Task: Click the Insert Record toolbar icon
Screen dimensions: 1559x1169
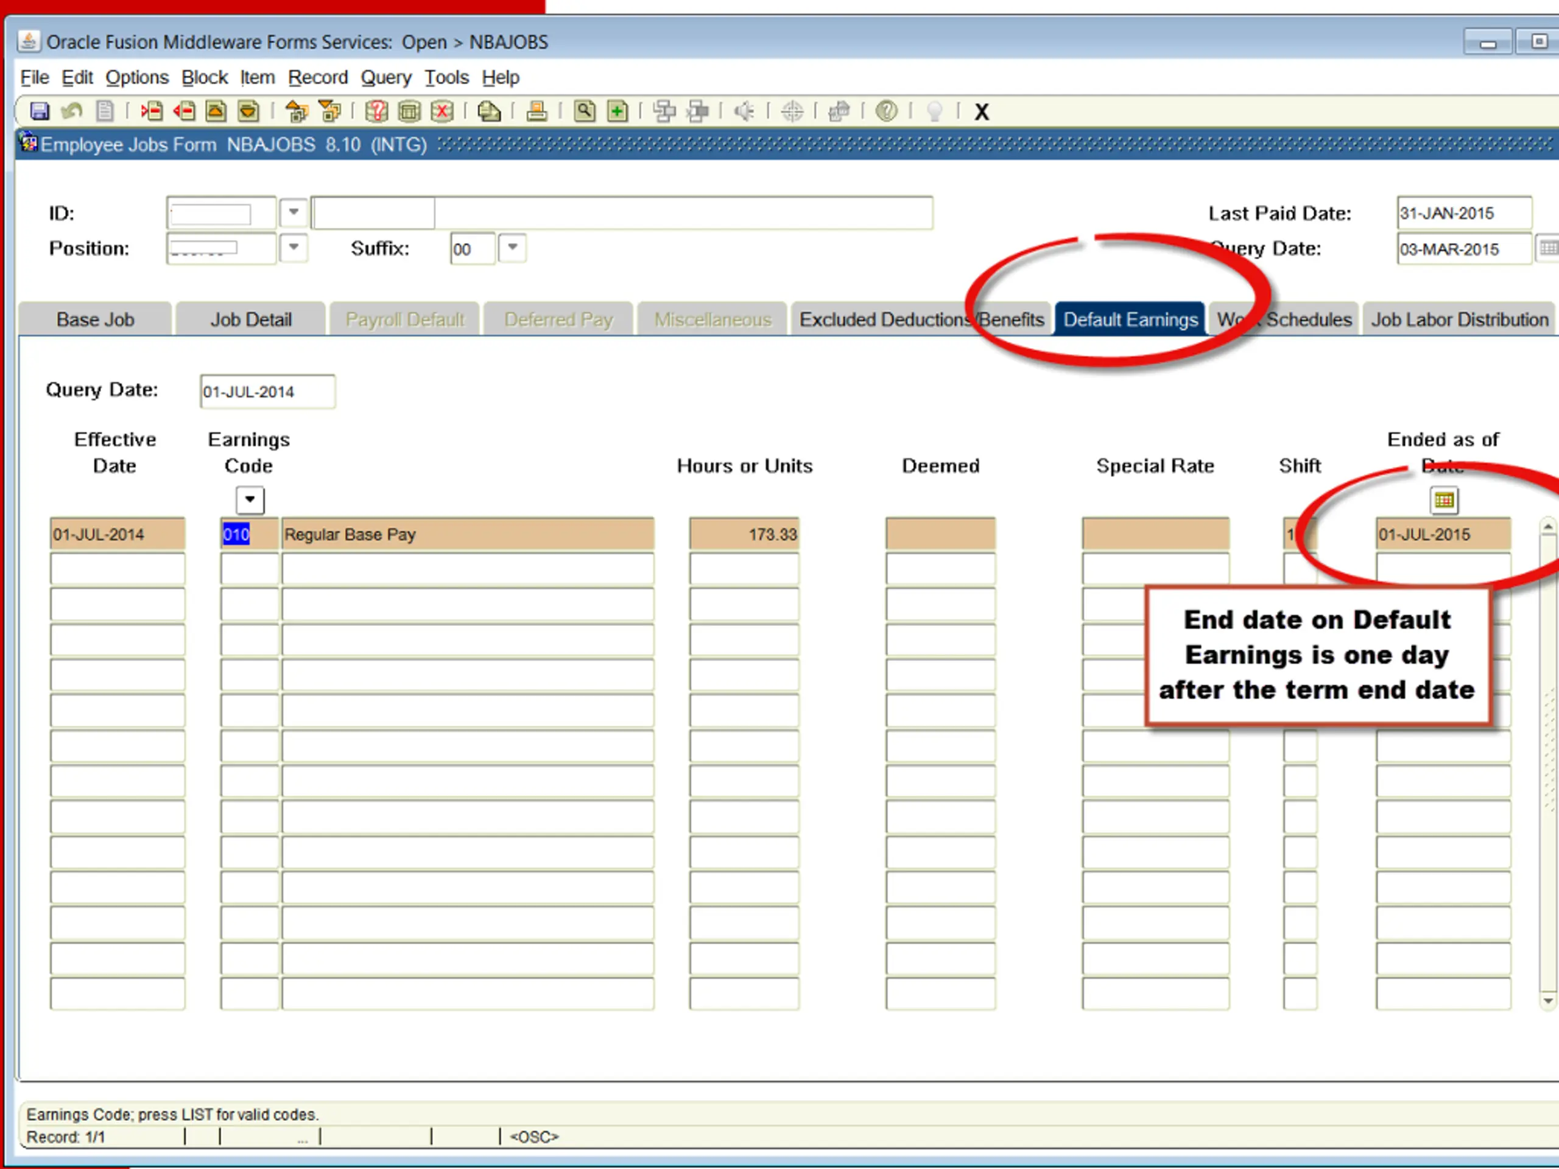Action: [152, 111]
